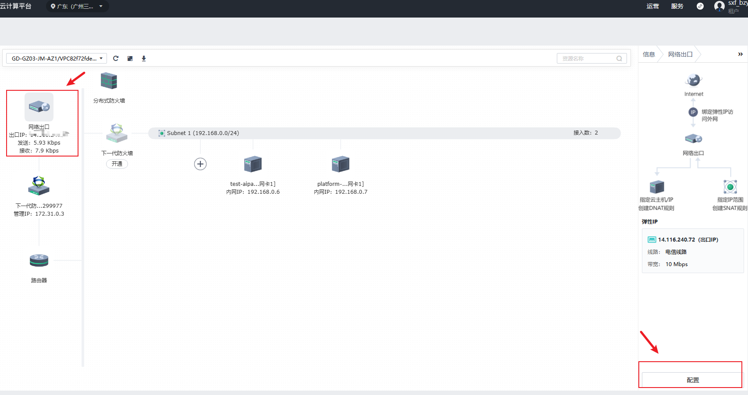Open the VPC selector dropdown GD-GZ03-JM-AZ1
This screenshot has height=395, width=748.
tap(57, 58)
